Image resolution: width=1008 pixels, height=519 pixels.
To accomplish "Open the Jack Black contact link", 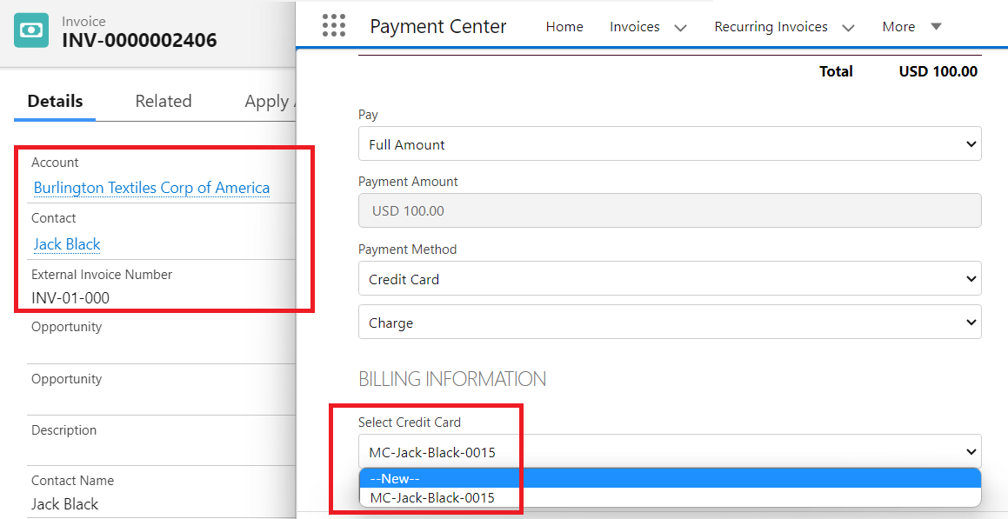I will [x=67, y=244].
